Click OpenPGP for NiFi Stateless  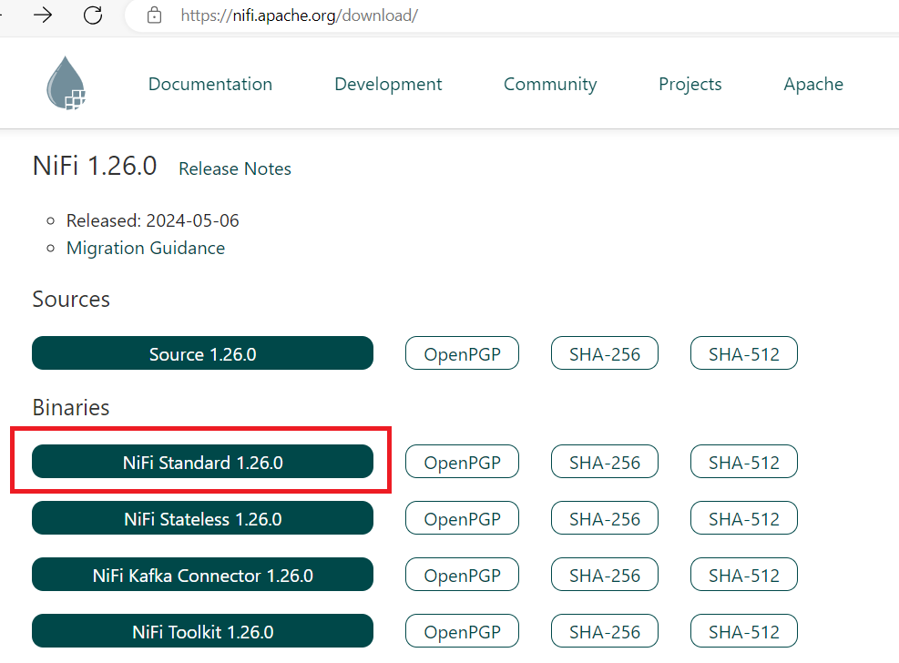pos(462,518)
